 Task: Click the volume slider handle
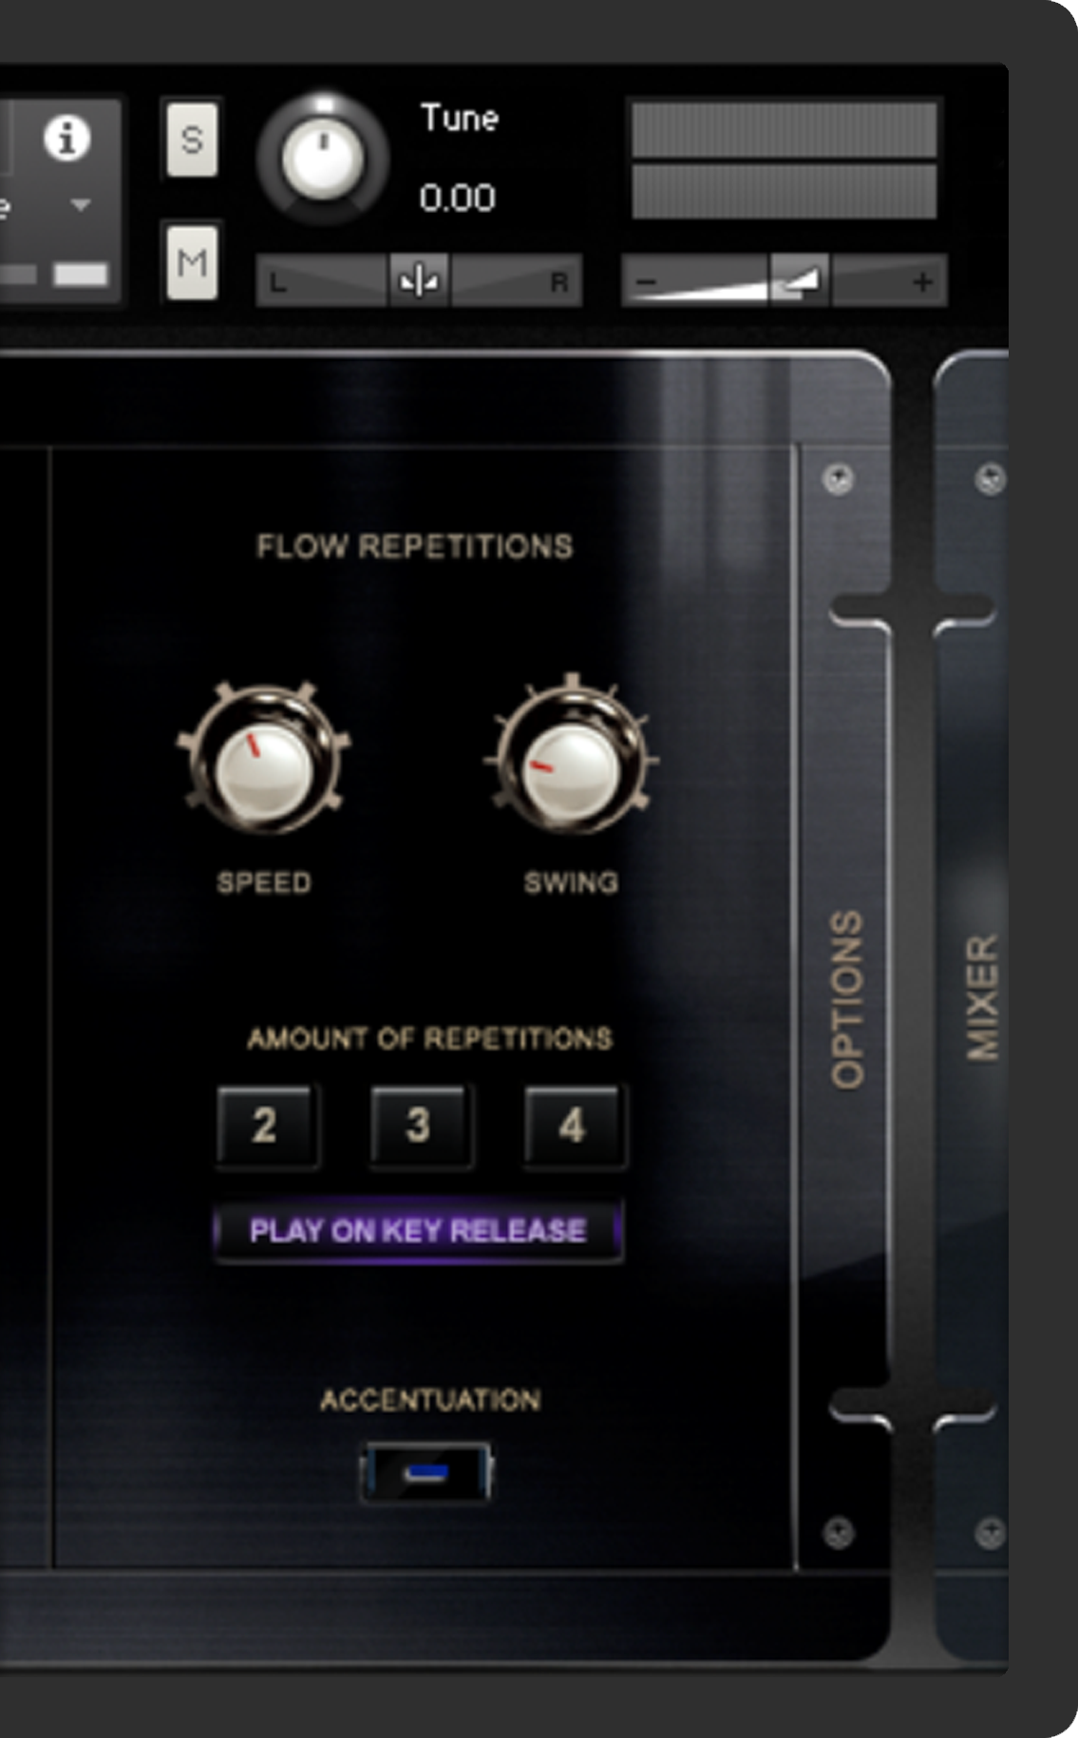(x=799, y=281)
